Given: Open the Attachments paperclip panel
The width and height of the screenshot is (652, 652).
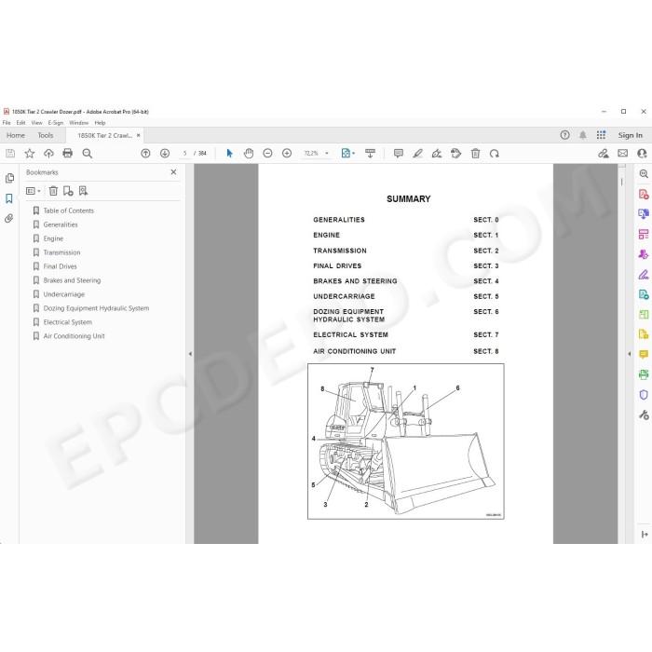Looking at the screenshot, I should tap(9, 218).
